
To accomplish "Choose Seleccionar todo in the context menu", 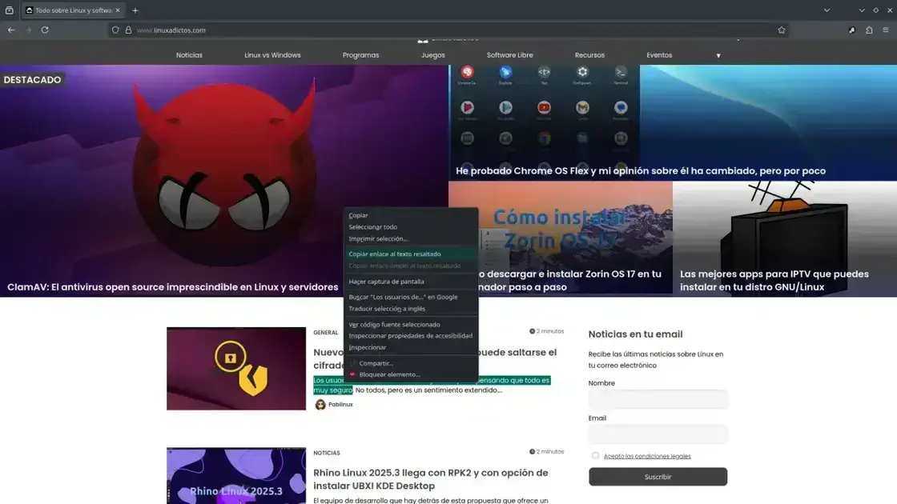I will point(411,227).
